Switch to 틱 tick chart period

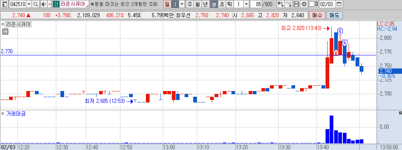[x=230, y=4]
